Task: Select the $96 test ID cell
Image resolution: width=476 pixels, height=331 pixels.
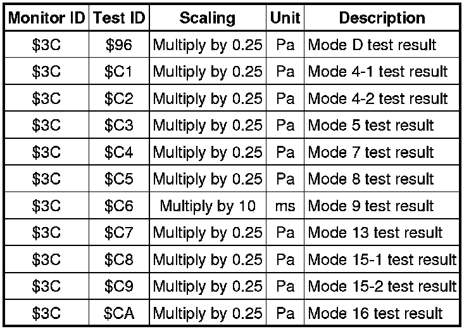Action: [x=119, y=46]
